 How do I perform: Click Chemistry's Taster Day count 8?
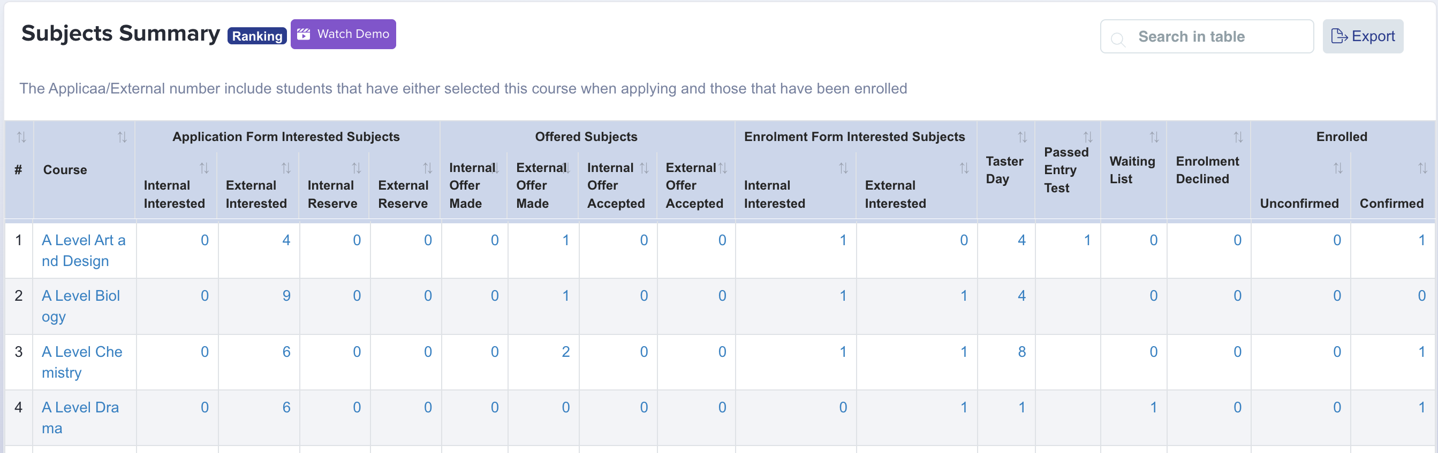point(1021,352)
